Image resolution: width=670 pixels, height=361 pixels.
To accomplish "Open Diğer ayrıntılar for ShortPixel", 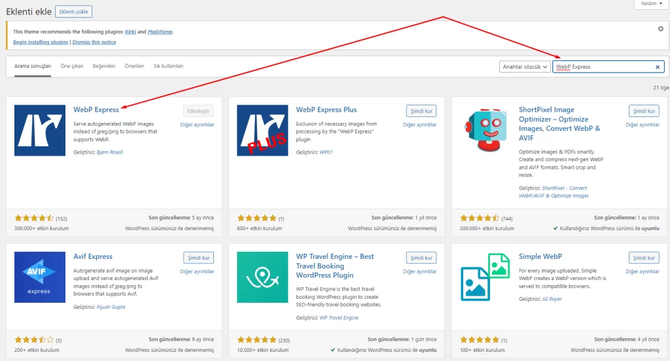I will (x=643, y=125).
